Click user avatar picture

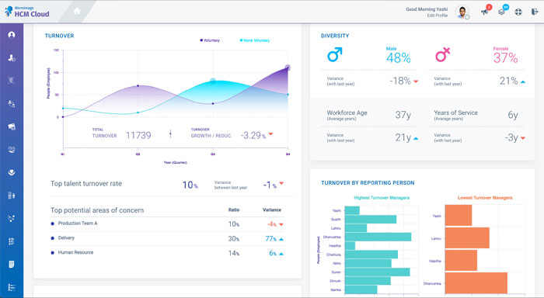point(462,12)
